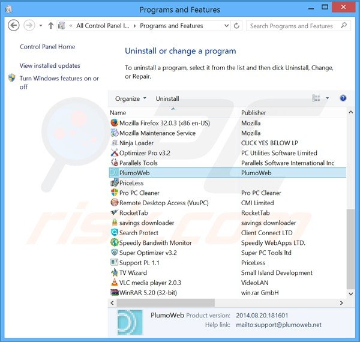360x342 pixels.
Task: Click the change view layout icon
Action: 316,98
